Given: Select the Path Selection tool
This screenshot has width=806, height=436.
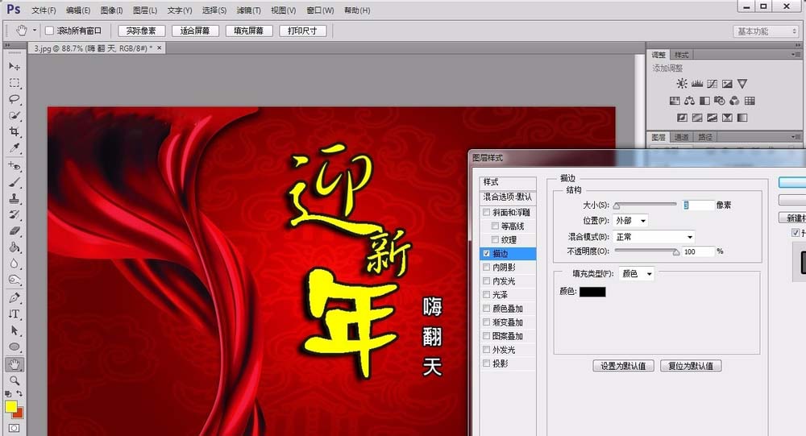Looking at the screenshot, I should tap(15, 330).
